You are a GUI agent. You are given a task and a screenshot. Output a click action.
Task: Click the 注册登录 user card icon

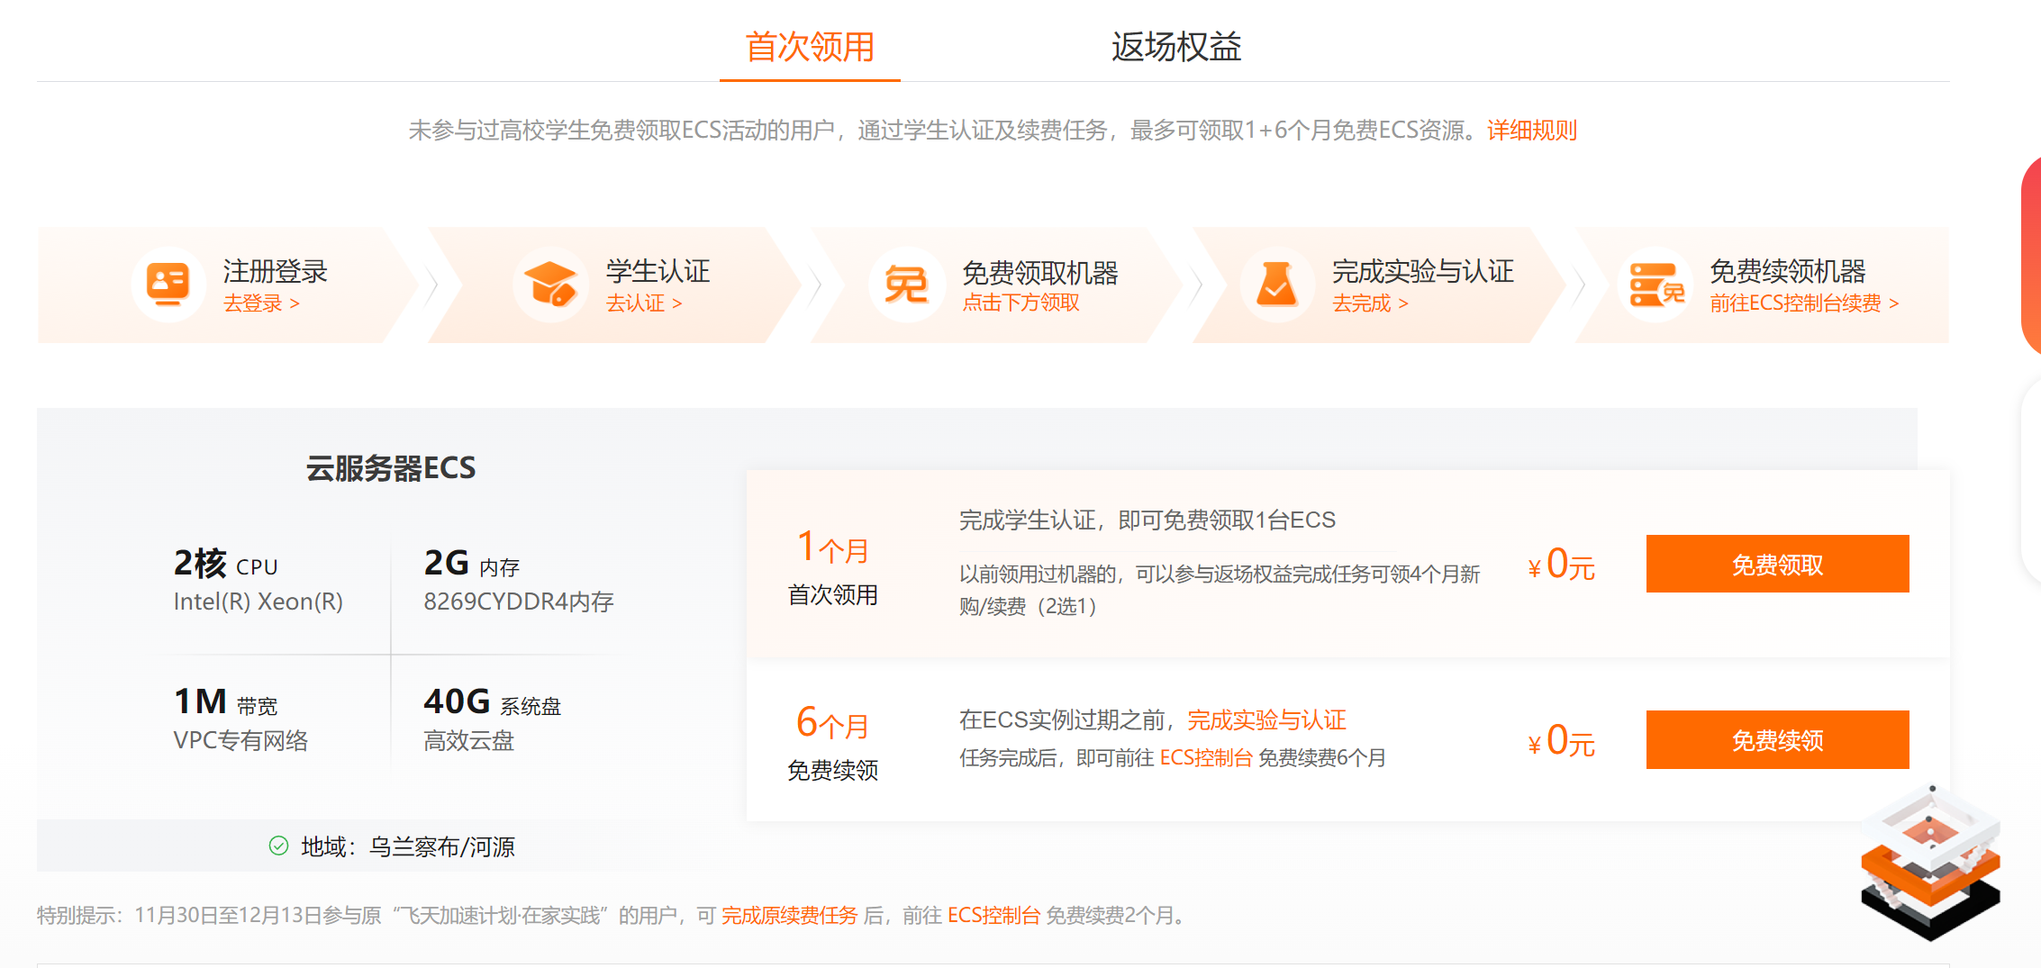[x=168, y=285]
